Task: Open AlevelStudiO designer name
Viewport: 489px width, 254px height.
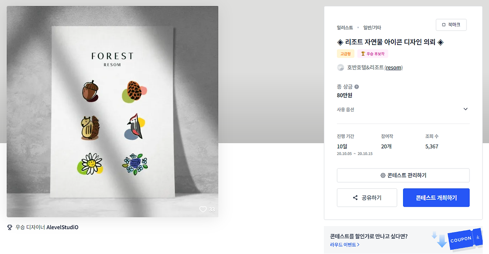Action: (x=62, y=227)
